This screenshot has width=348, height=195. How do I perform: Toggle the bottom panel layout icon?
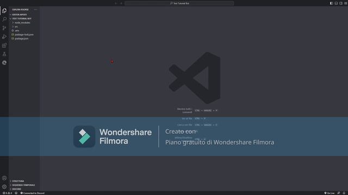pyautogui.click(x=336, y=3)
